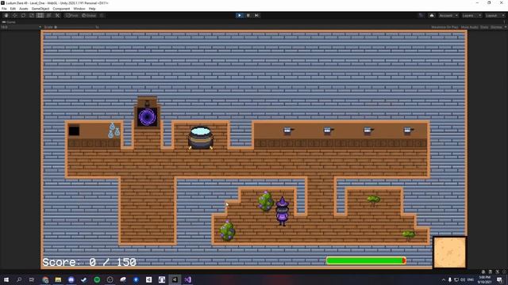Toggle Gizmos in Game view
Image resolution: width=508 pixels, height=285 pixels.
pyautogui.click(x=496, y=27)
